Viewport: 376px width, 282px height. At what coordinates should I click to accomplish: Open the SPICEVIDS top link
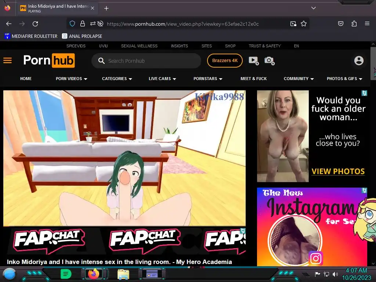76,46
